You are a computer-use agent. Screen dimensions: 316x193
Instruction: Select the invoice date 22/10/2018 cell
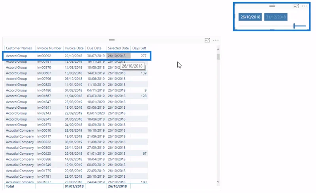coord(73,56)
